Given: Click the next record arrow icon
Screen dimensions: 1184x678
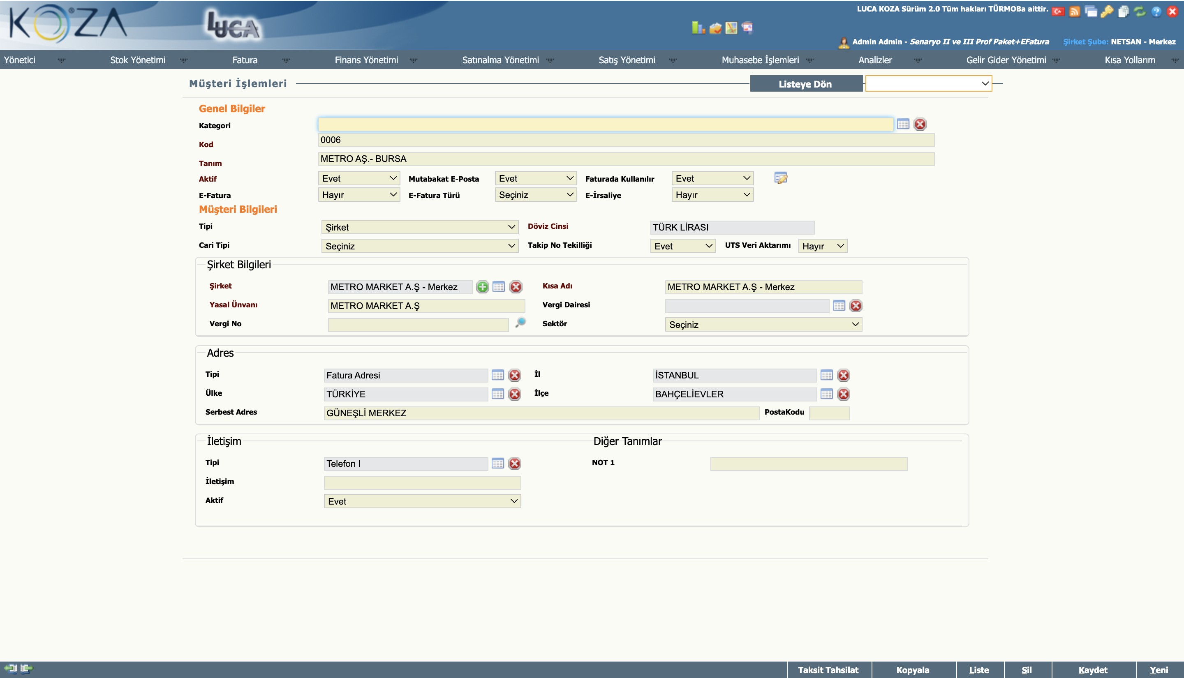Looking at the screenshot, I should tap(26, 669).
